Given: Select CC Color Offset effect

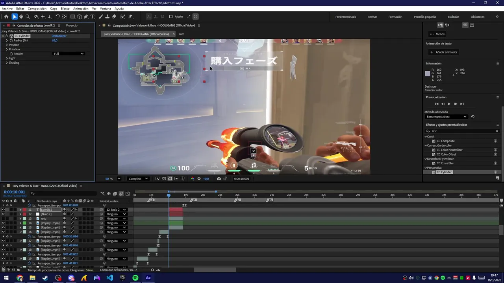Looking at the screenshot, I should [446, 154].
